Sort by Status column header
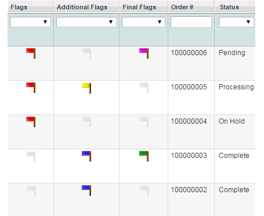Image resolution: width=264 pixels, height=216 pixels. point(235,7)
